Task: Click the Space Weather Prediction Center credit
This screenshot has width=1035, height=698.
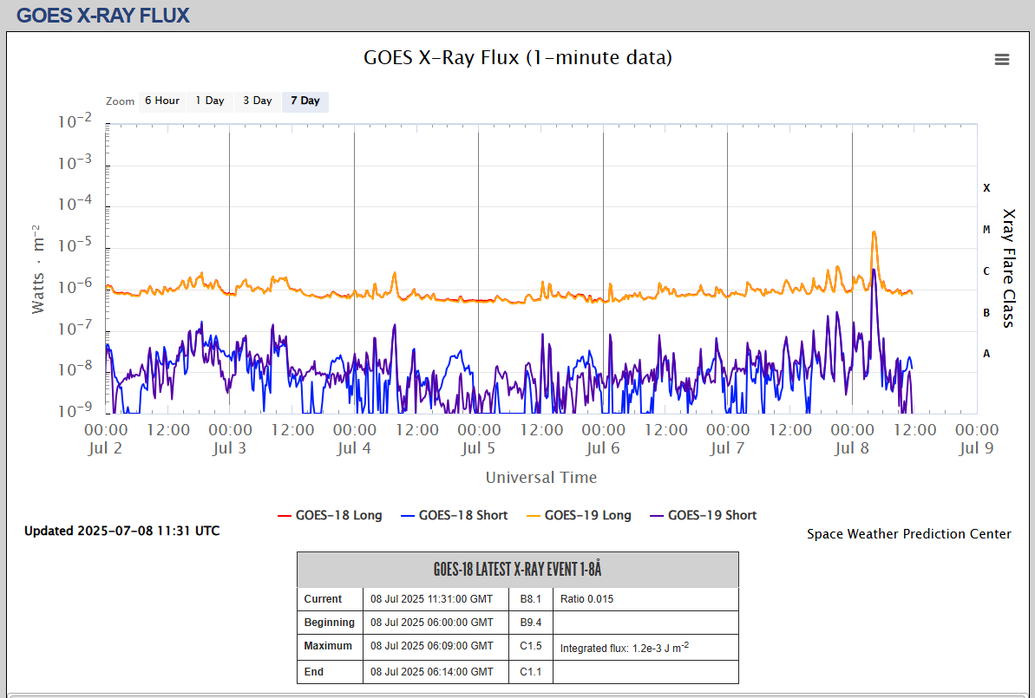Action: click(x=909, y=534)
